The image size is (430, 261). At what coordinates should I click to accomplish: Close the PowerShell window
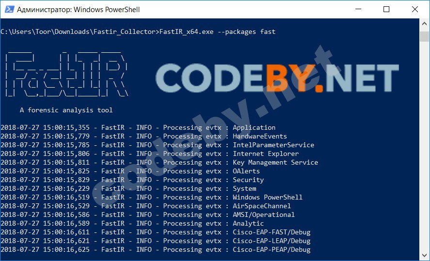415,9
